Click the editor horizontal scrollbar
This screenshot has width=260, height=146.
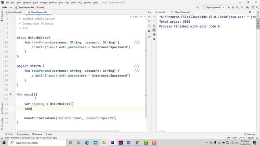(x=68, y=131)
